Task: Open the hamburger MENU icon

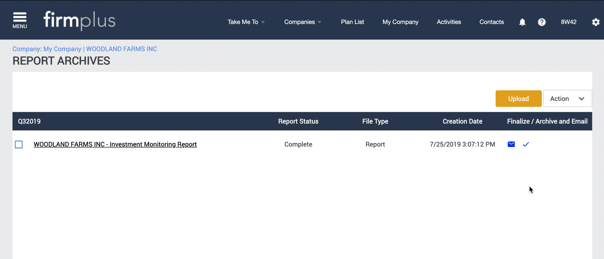Action: [20, 21]
